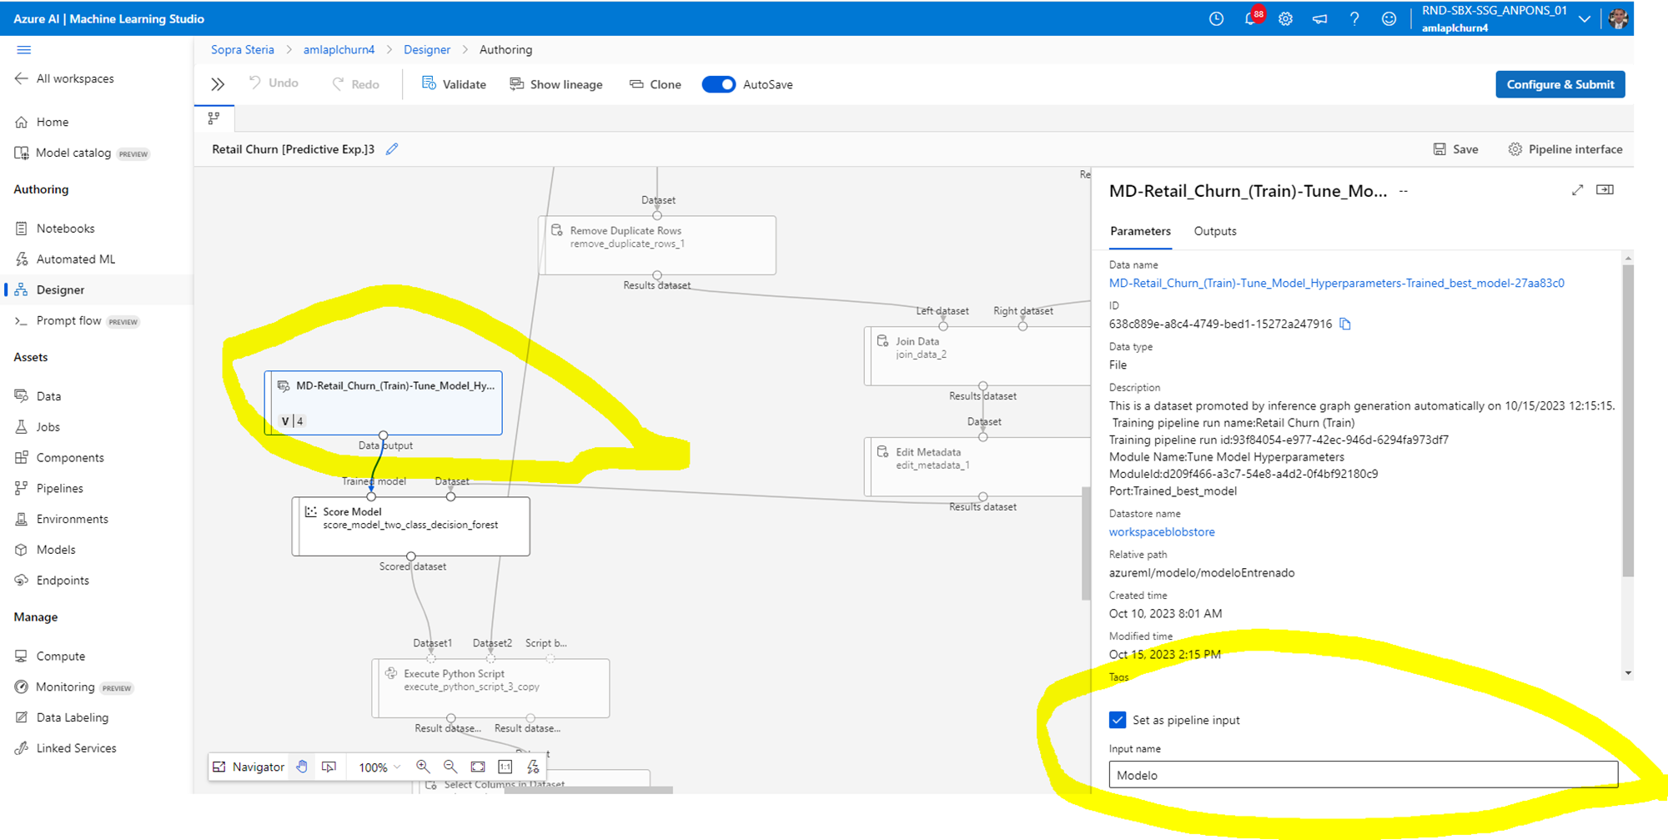The image size is (1668, 840).
Task: Open the zoom level 100% dropdown
Action: [x=379, y=767]
